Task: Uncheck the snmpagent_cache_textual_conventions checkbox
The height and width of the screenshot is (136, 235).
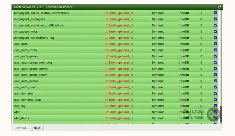Action: [215, 13]
